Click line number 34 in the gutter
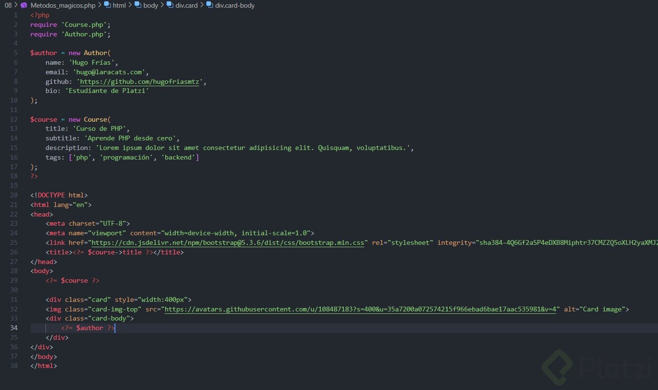Image resolution: width=658 pixels, height=390 pixels. 14,328
